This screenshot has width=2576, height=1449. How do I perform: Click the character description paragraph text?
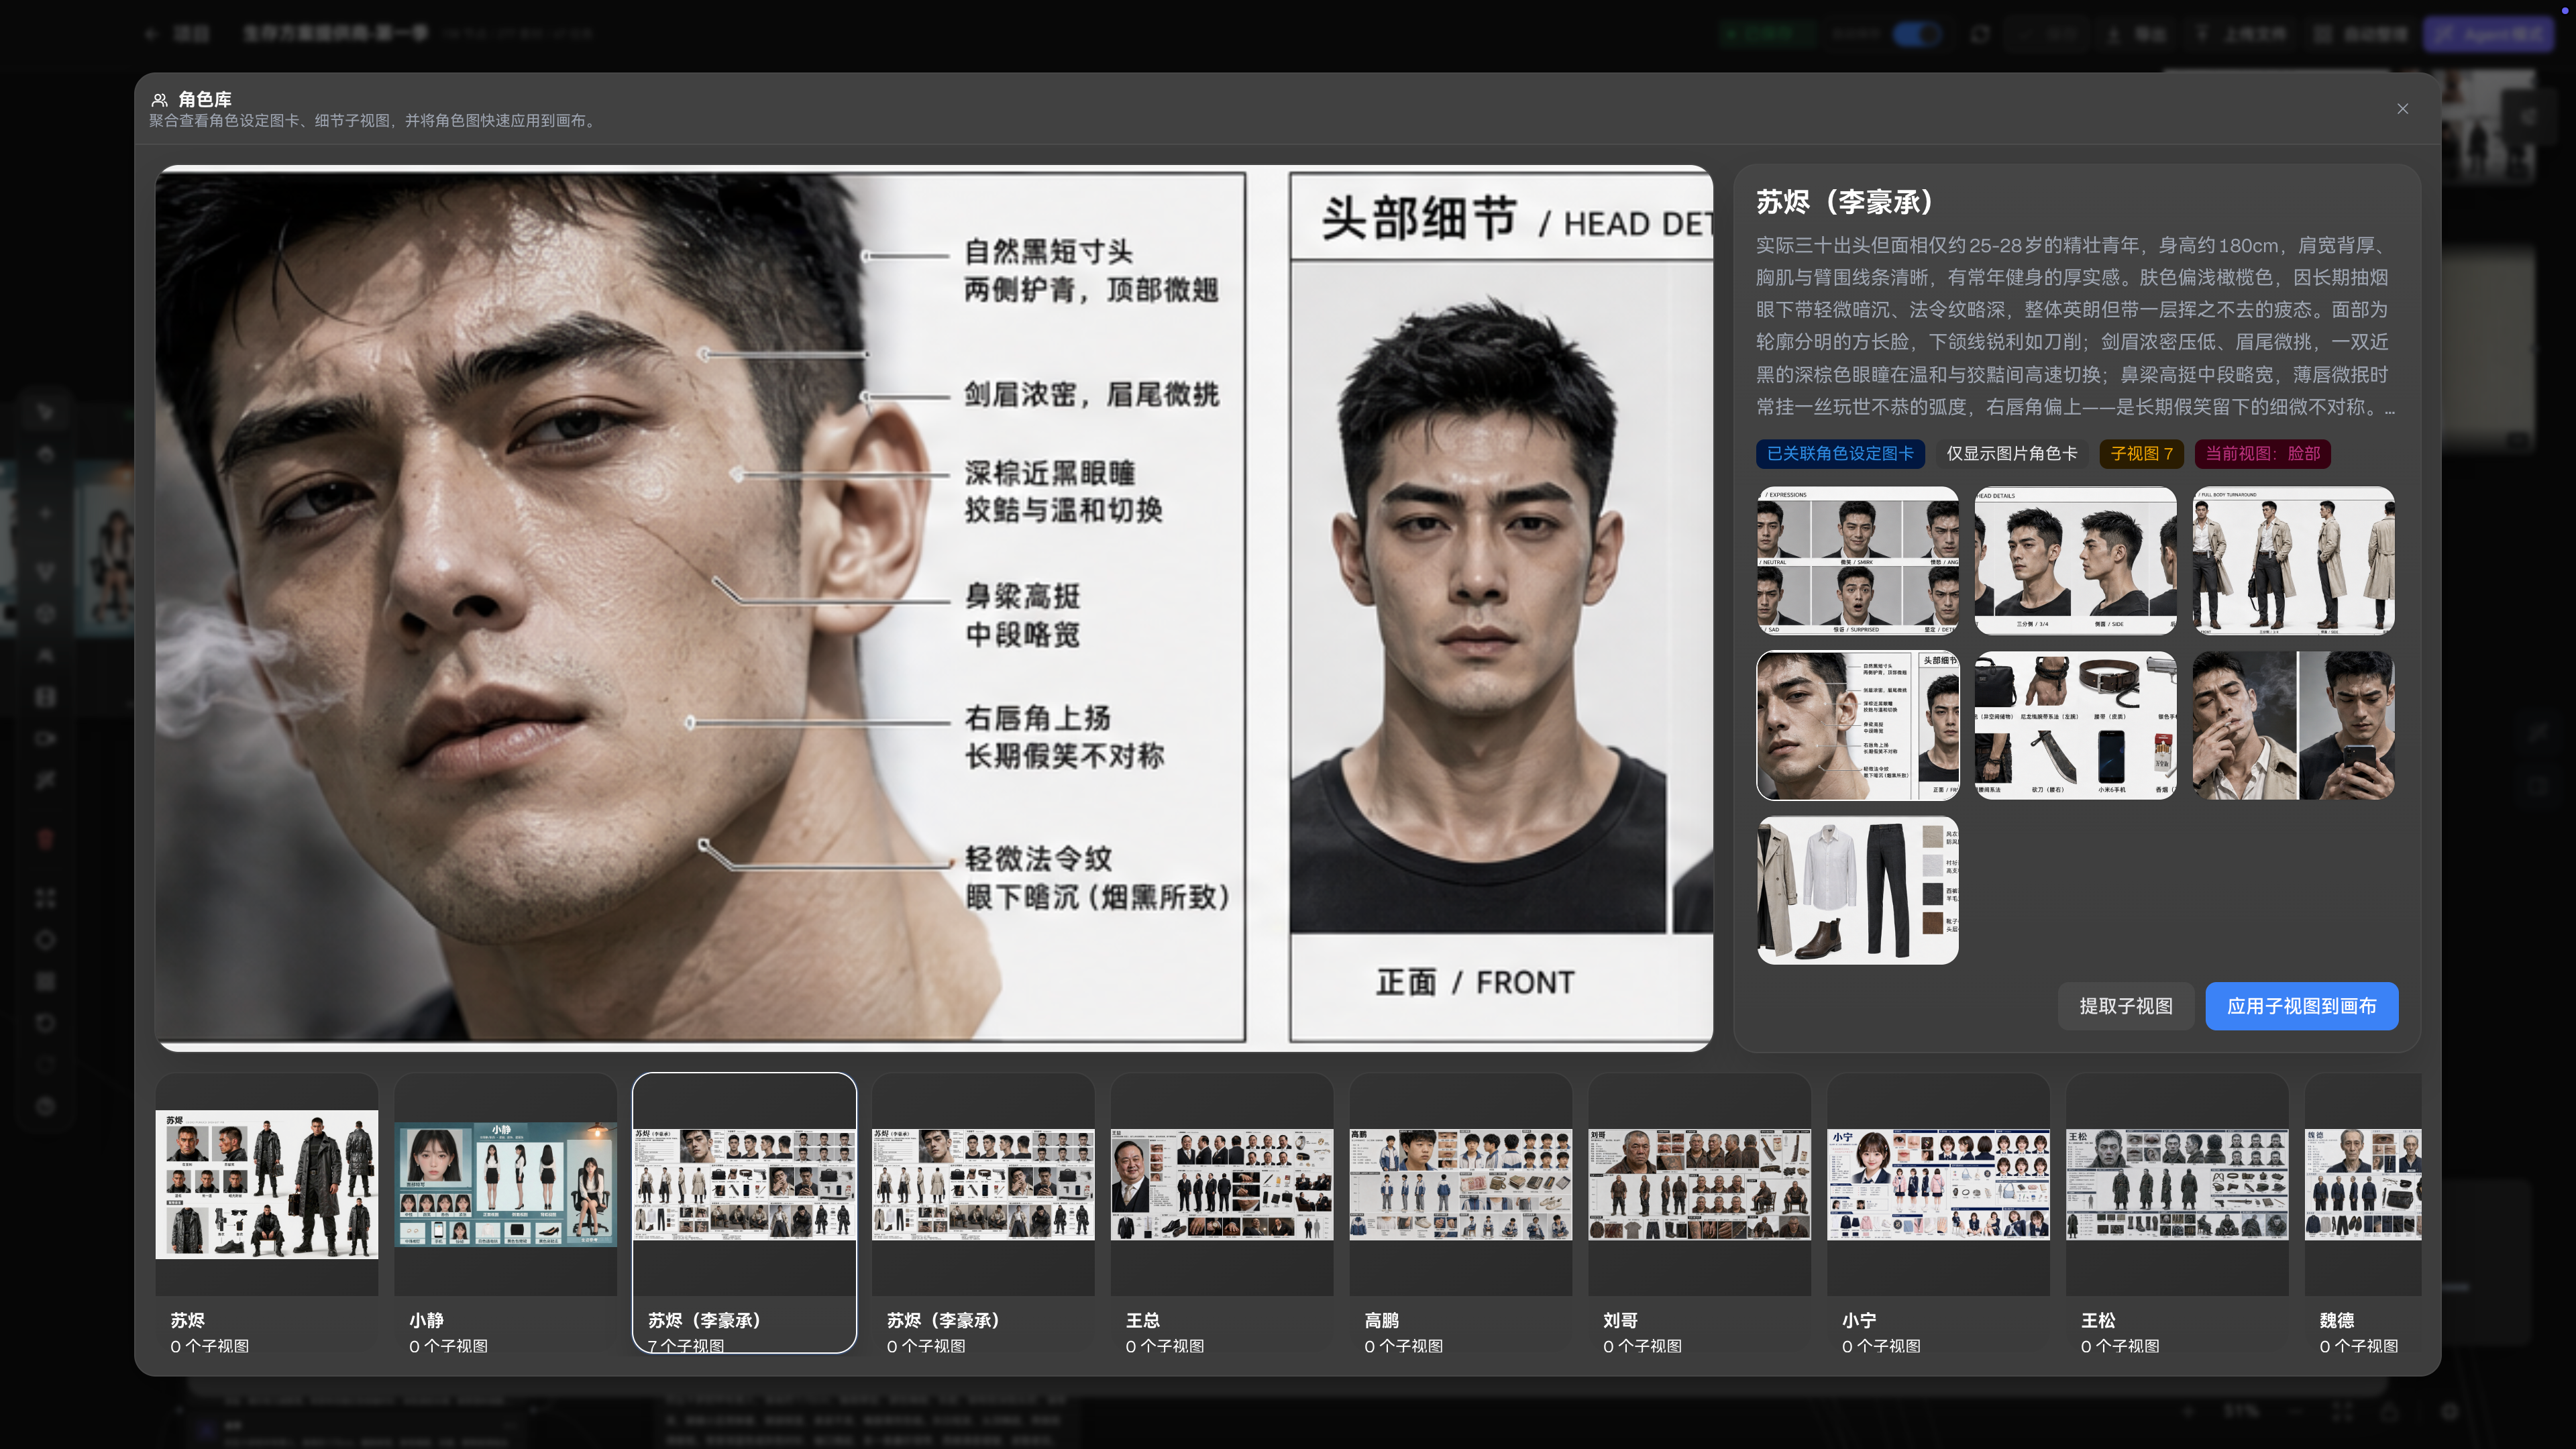(x=2075, y=326)
